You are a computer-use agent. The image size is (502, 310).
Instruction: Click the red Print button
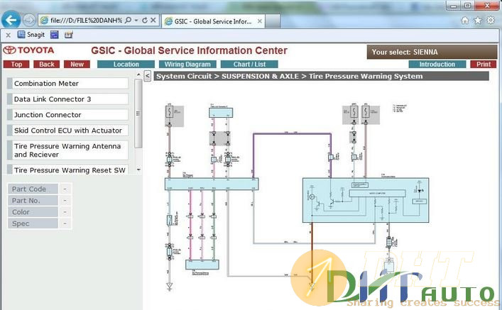pos(484,65)
